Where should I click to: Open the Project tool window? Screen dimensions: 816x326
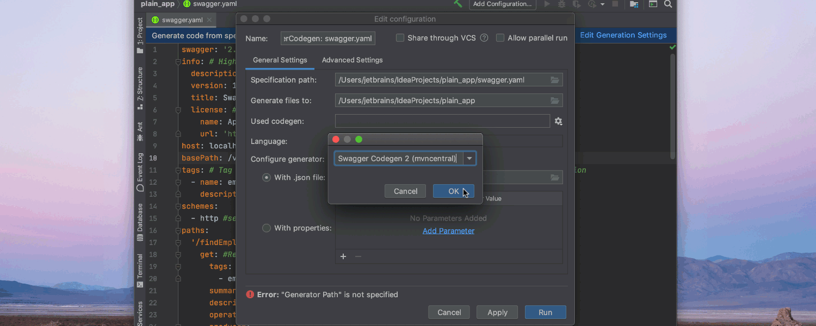(140, 36)
